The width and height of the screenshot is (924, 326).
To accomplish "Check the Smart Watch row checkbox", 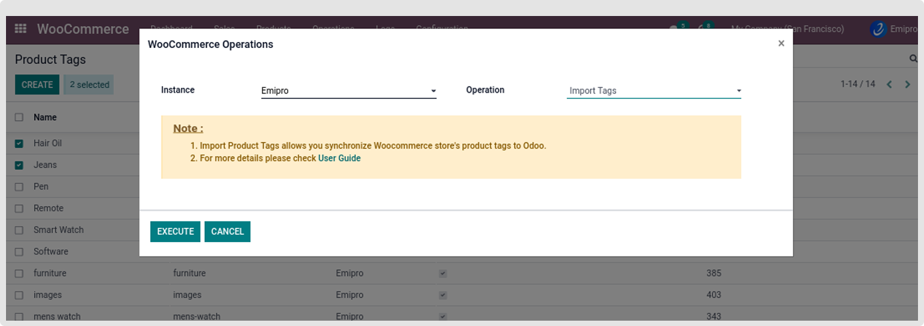I will pos(19,230).
